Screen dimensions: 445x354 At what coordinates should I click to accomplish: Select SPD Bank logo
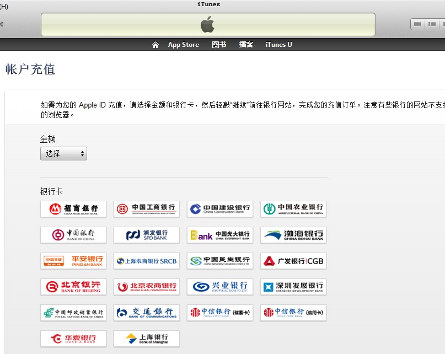147,235
